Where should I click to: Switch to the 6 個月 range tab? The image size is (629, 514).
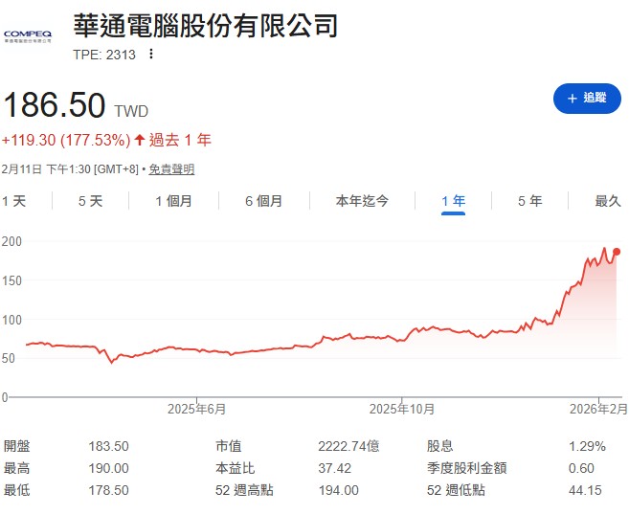coord(263,201)
